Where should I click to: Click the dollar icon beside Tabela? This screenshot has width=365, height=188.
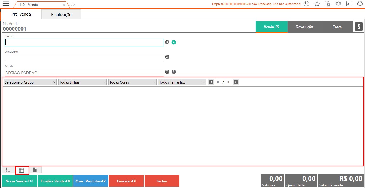tap(174, 72)
